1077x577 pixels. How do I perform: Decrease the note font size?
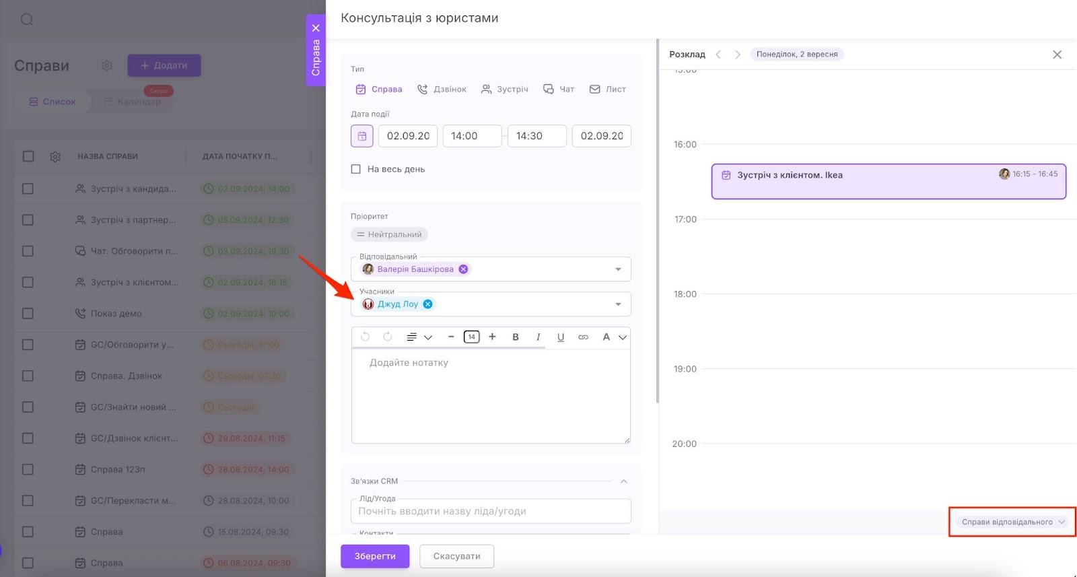451,337
